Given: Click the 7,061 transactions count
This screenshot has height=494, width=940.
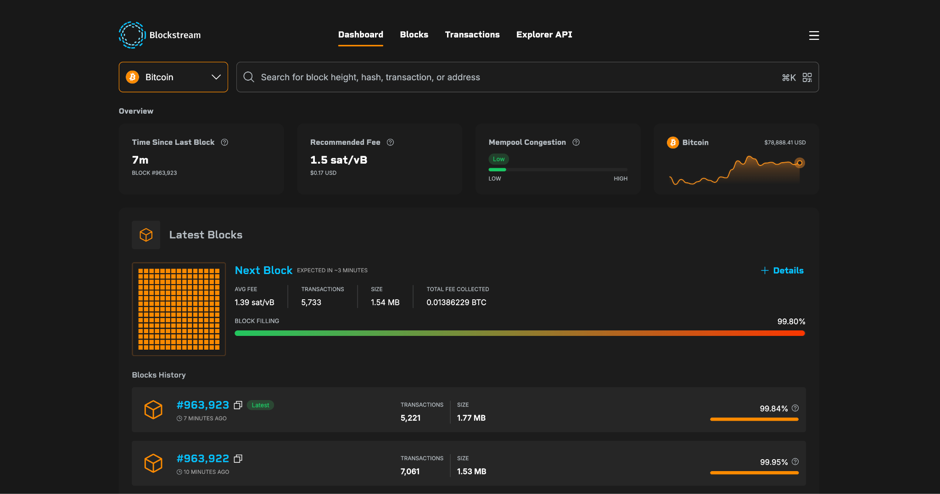Looking at the screenshot, I should (410, 472).
